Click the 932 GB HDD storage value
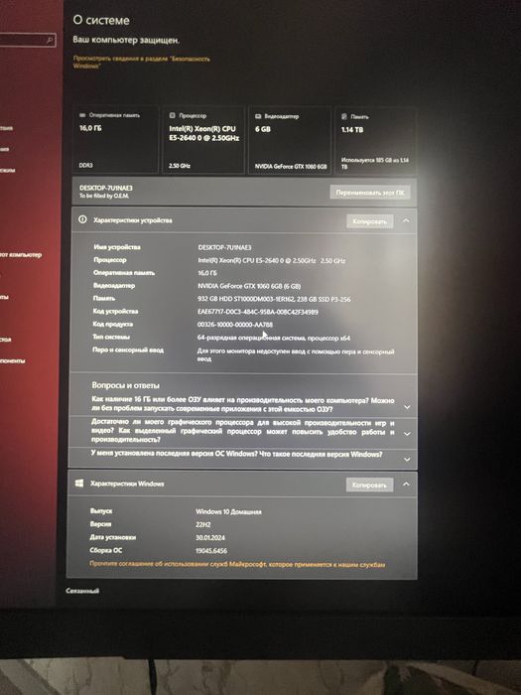This screenshot has height=695, width=521. click(x=274, y=299)
